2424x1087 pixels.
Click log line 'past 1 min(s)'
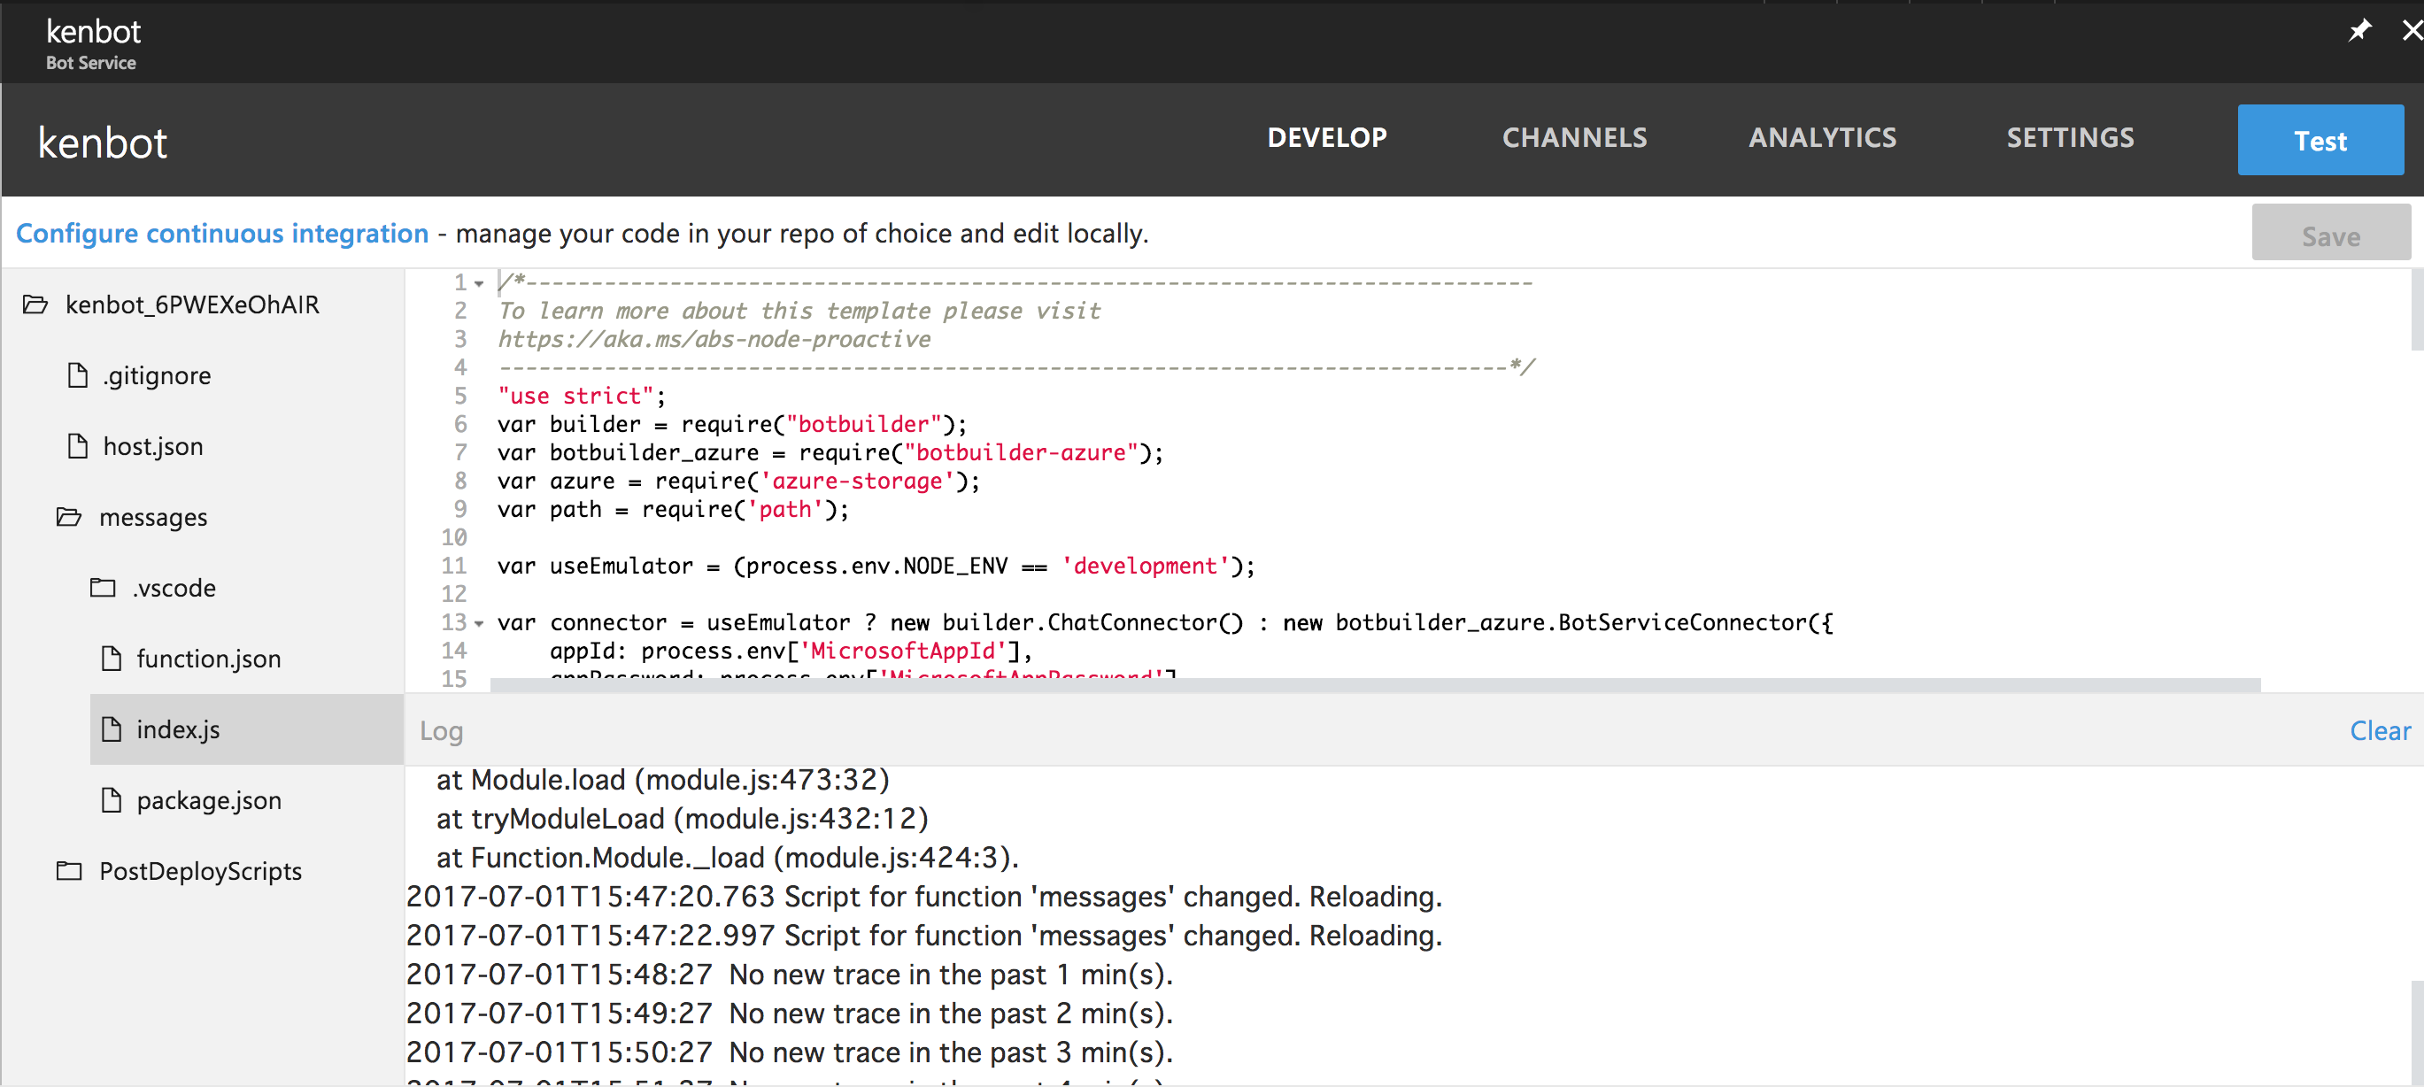click(790, 974)
